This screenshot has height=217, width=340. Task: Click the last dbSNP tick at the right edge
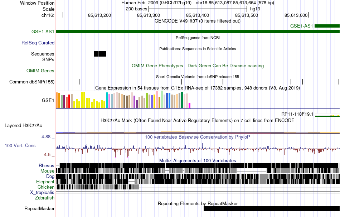[339, 82]
